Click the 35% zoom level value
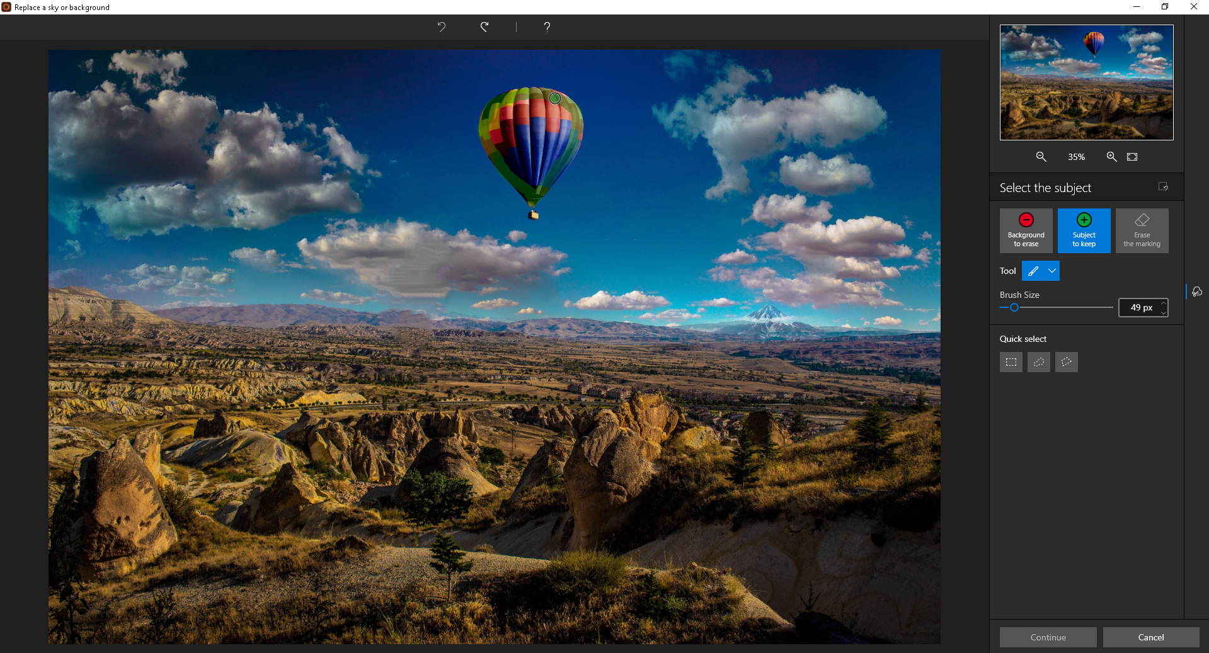This screenshot has height=653, width=1209. pos(1076,157)
